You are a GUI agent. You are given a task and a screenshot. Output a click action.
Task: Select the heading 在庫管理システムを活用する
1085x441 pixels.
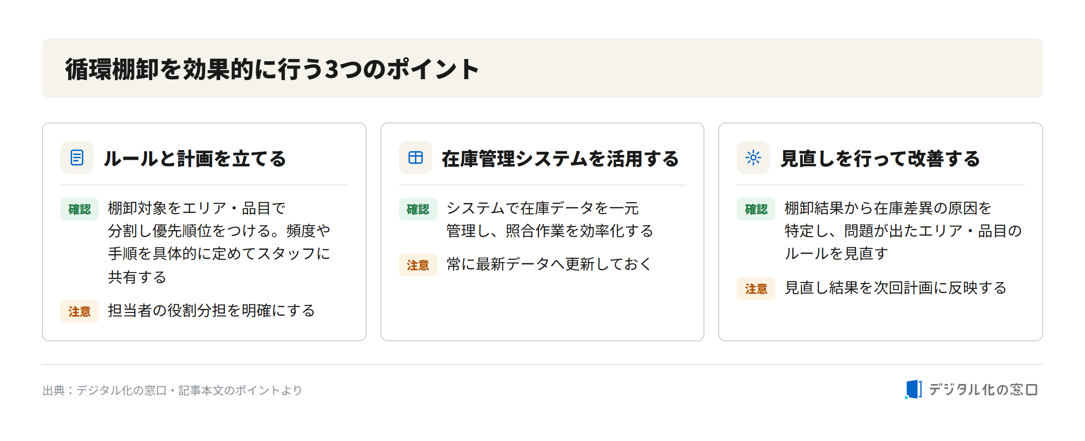(560, 158)
